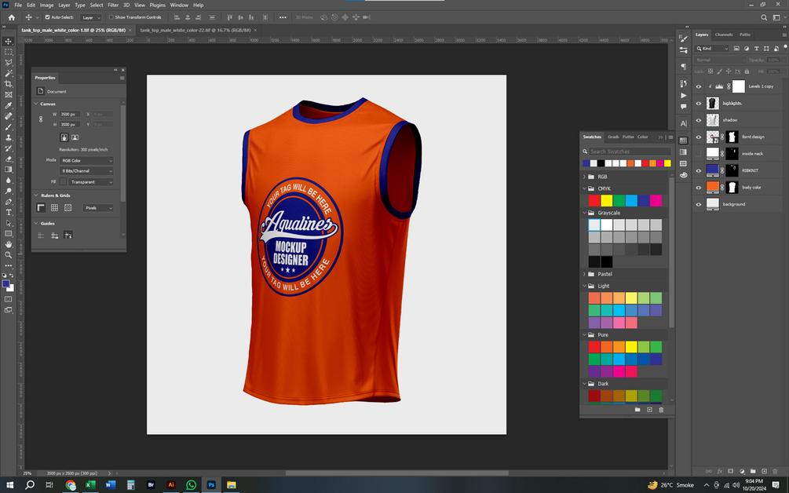This screenshot has width=789, height=493.
Task: Select the Eraser tool
Action: click(x=9, y=159)
